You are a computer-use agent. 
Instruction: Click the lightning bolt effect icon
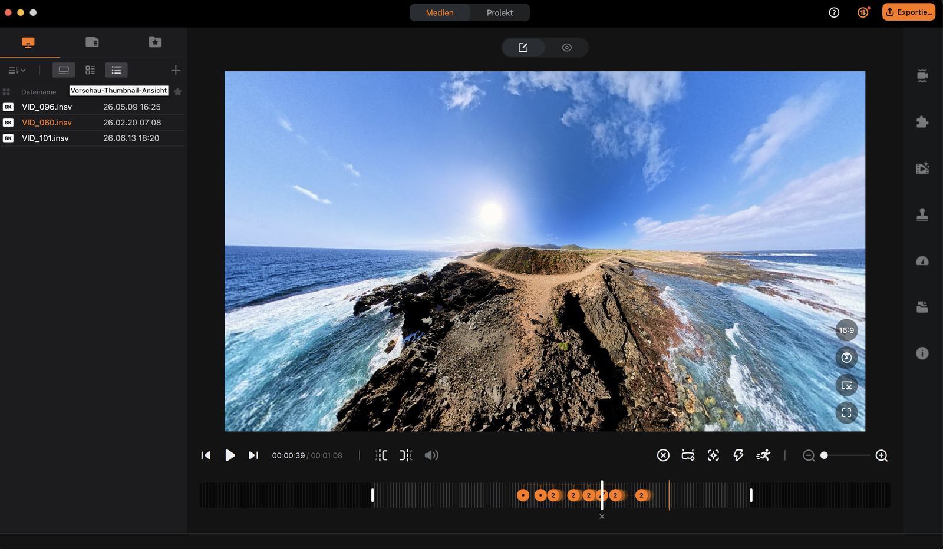click(738, 455)
